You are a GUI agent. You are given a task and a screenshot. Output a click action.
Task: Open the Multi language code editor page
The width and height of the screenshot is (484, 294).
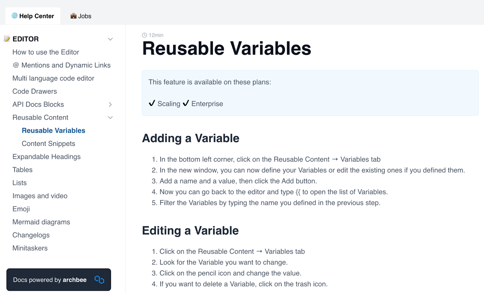53,78
